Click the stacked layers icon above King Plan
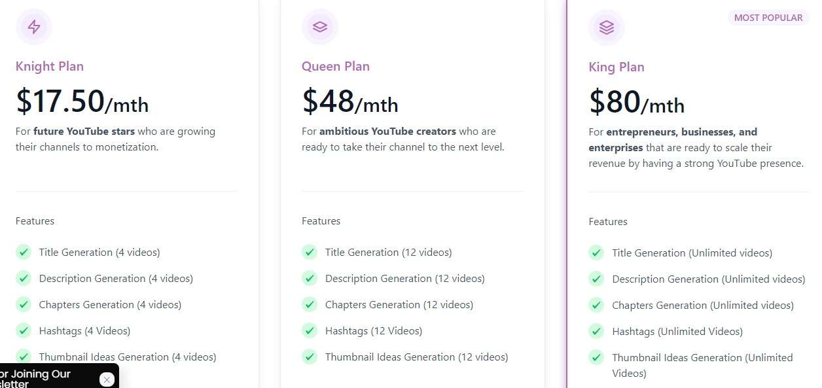Image resolution: width=822 pixels, height=388 pixels. tap(607, 27)
